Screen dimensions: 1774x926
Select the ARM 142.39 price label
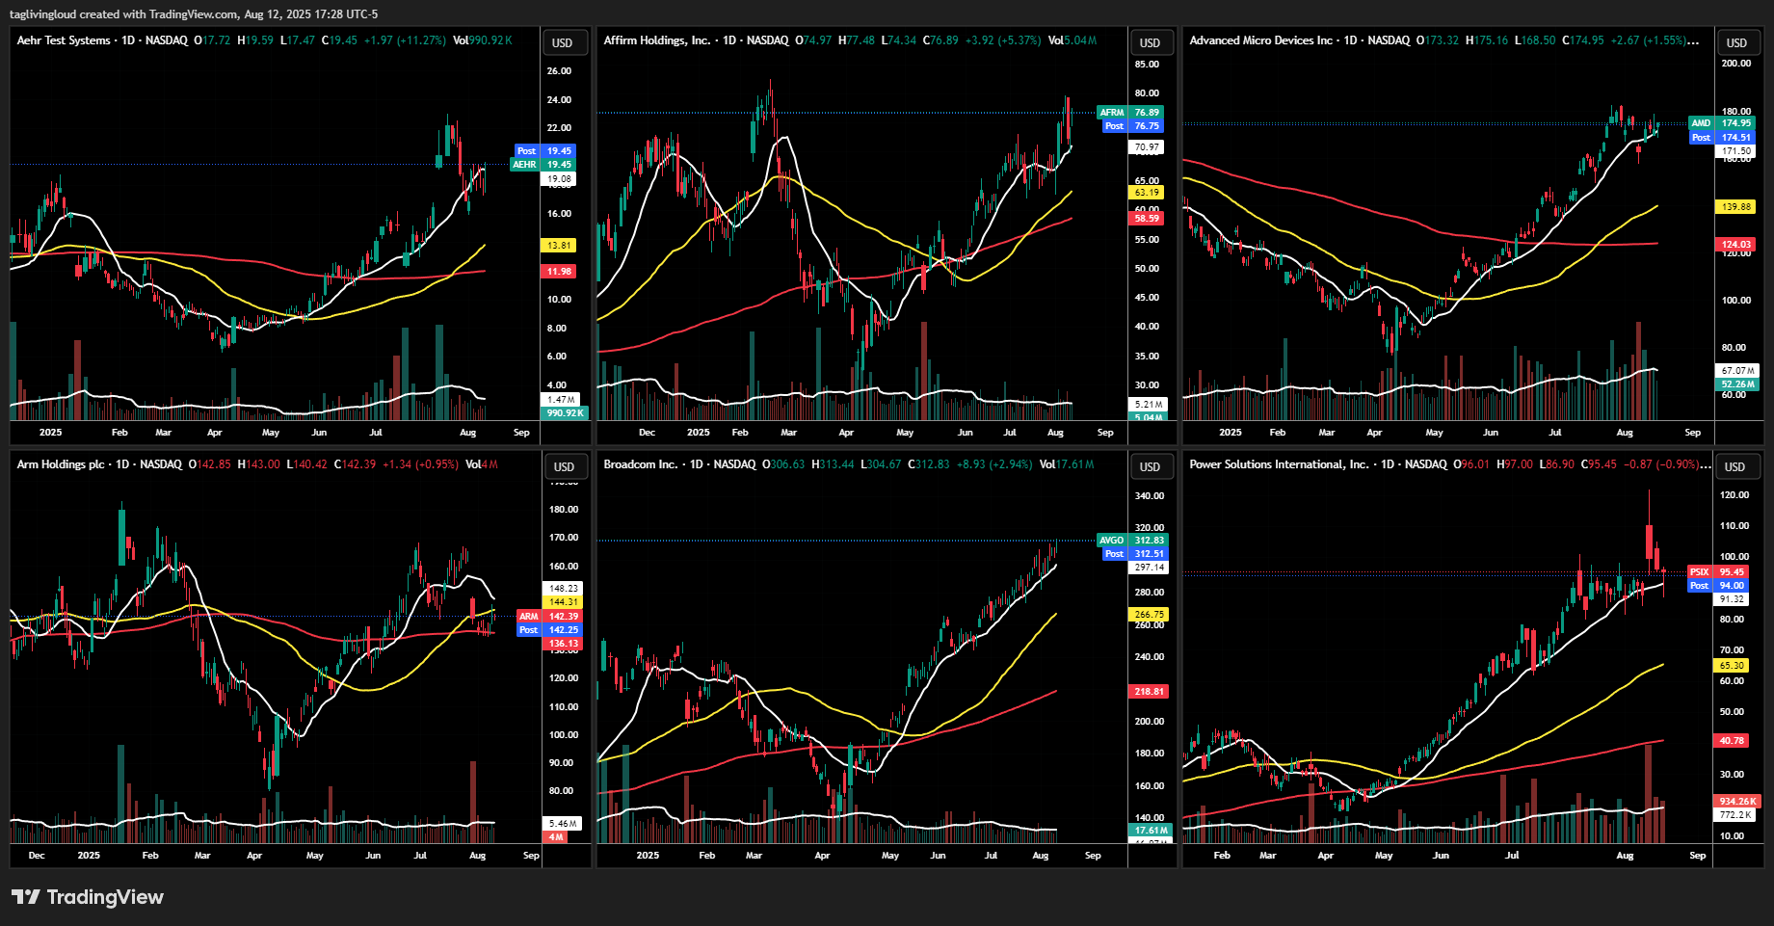(x=549, y=617)
